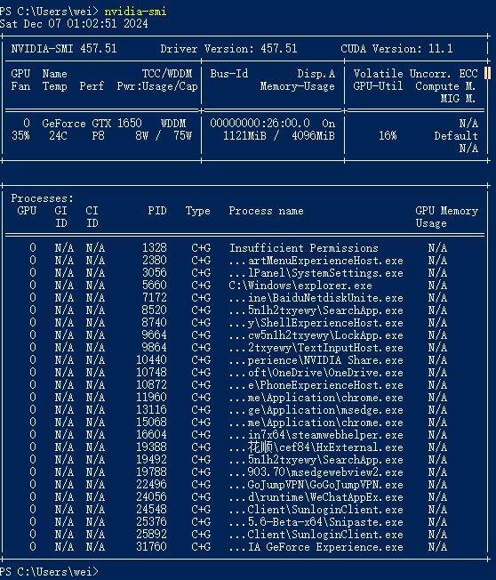Click the Processes: header text
The width and height of the screenshot is (496, 580).
point(42,198)
